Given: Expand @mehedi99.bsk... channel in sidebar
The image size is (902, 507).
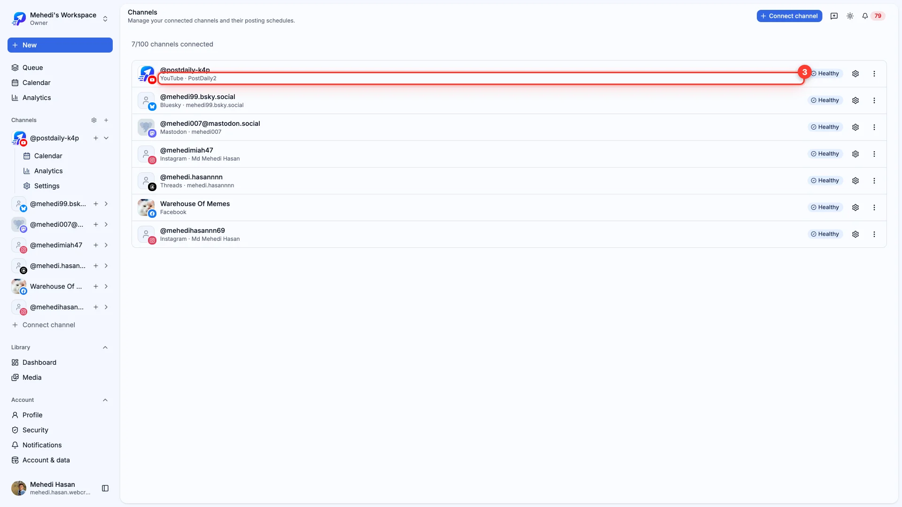Looking at the screenshot, I should [106, 204].
